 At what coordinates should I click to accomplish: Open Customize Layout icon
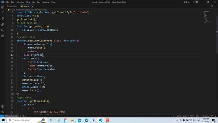pyautogui.click(x=197, y=2)
